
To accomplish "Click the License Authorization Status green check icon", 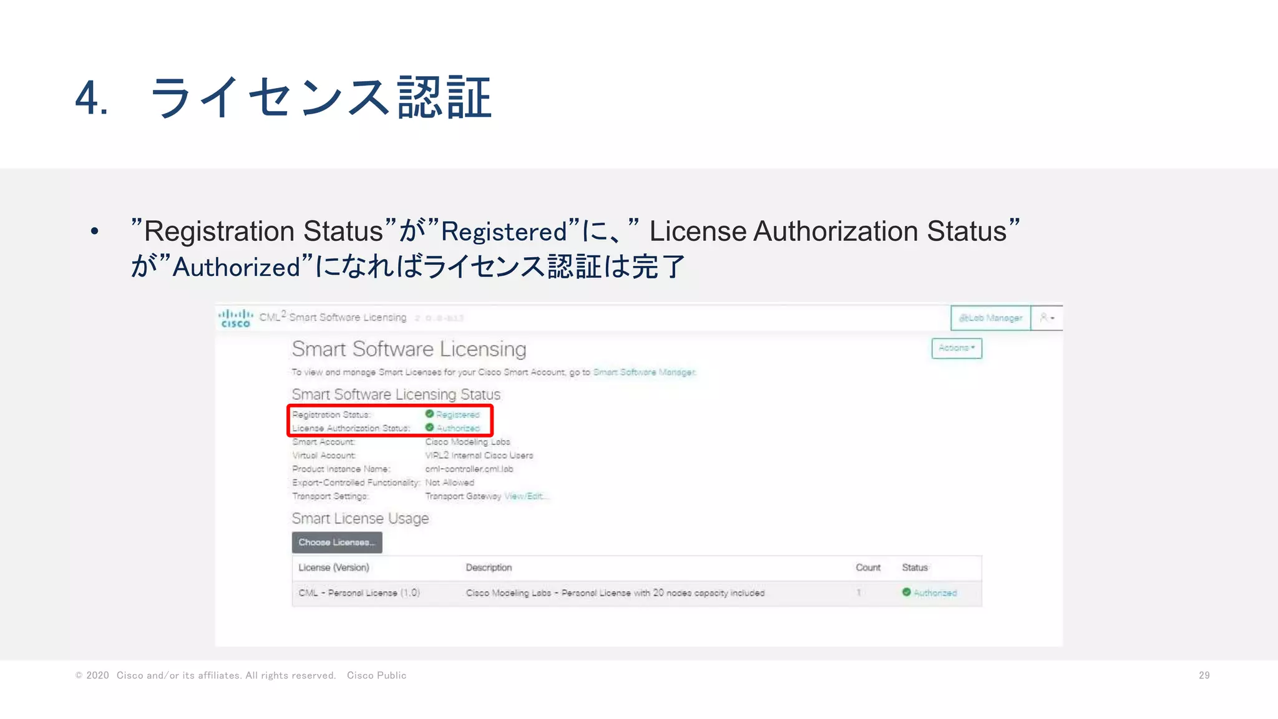I will (429, 428).
